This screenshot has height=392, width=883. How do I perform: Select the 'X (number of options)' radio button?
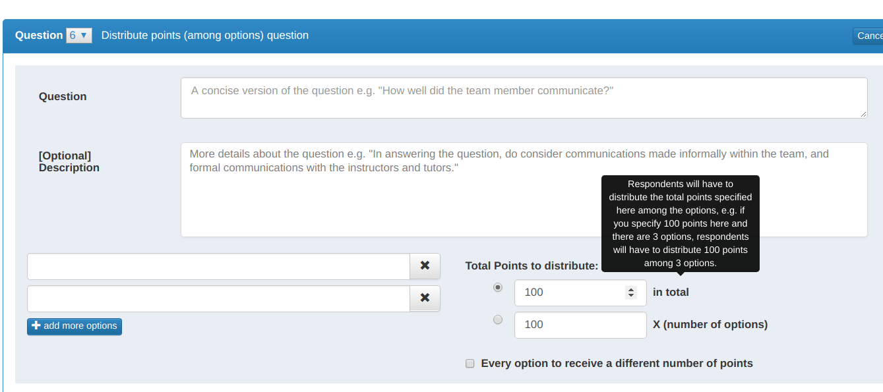coord(498,320)
